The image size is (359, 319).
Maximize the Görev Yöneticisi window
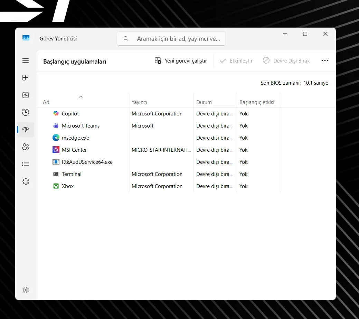[x=305, y=34]
